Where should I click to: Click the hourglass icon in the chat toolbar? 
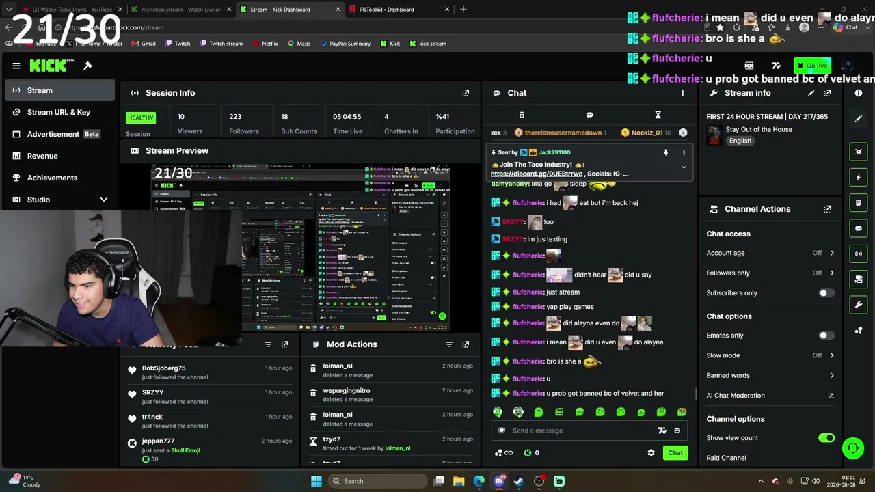[x=658, y=115]
